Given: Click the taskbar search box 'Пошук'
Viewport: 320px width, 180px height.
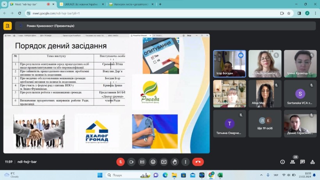Looking at the screenshot, I should 128,175.
